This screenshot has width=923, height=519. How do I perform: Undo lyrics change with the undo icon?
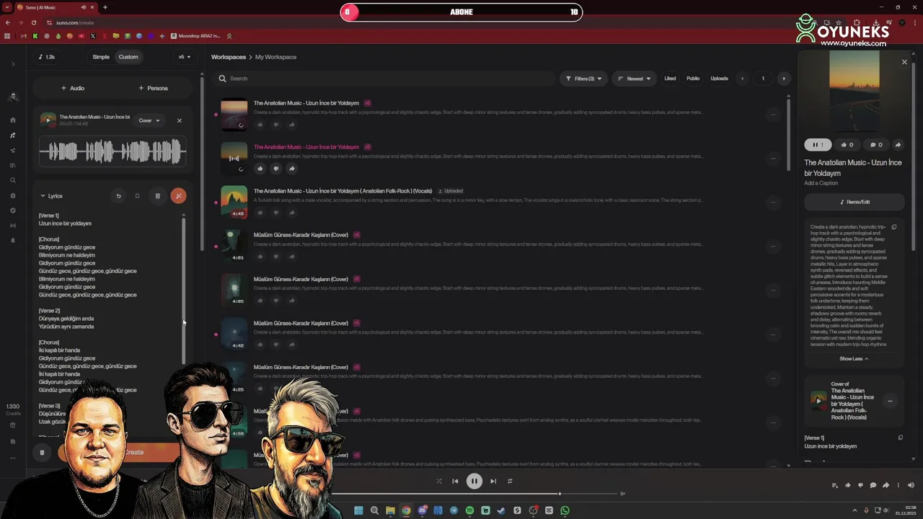[x=118, y=196]
